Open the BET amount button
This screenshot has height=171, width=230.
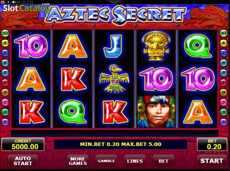pos(163,161)
